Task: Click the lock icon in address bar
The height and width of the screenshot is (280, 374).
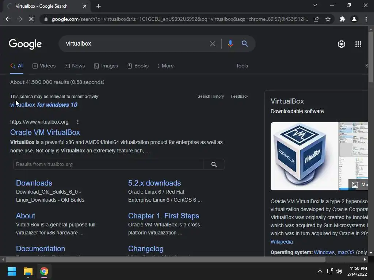Action: [x=46, y=19]
